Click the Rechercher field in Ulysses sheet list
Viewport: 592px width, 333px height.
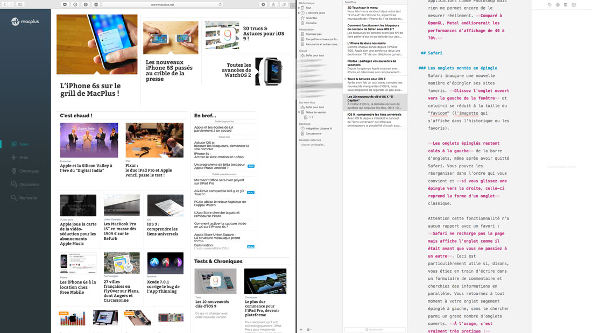pos(375,330)
